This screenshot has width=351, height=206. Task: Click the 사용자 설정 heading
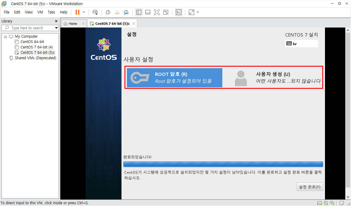tap(138, 59)
